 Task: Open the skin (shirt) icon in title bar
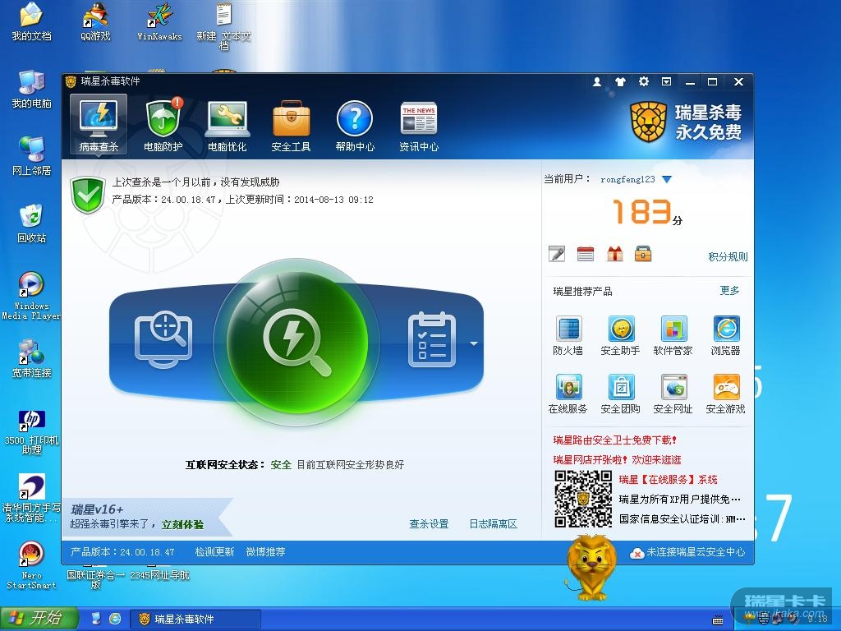620,81
